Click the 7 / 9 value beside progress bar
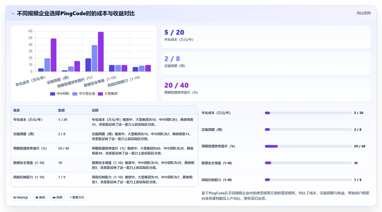Screen dimensions: 382x212 point(358,180)
